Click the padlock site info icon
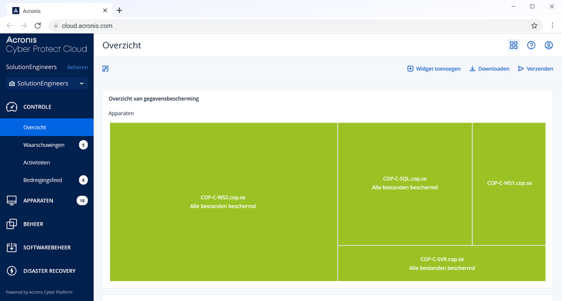 coord(56,25)
